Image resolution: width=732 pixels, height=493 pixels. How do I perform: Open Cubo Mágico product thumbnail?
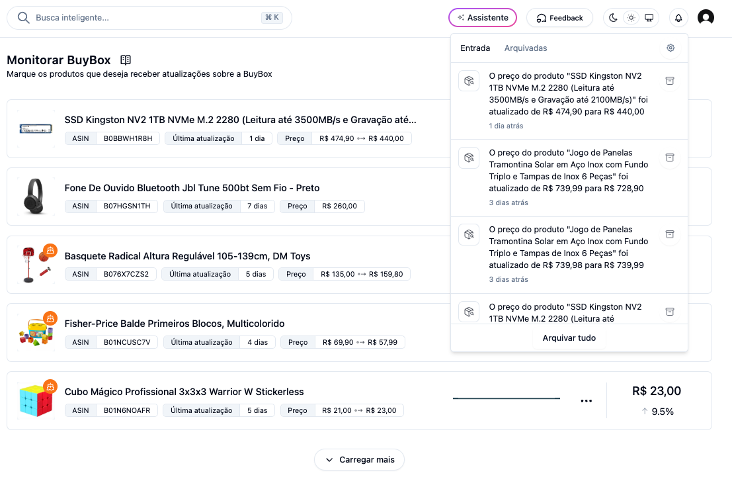pos(36,400)
